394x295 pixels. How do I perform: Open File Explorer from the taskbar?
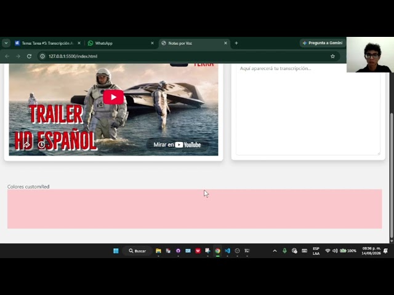[158, 251]
